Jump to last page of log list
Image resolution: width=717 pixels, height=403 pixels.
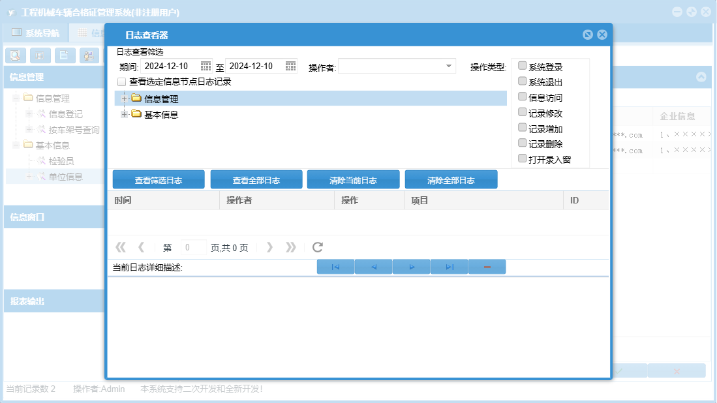(x=291, y=247)
